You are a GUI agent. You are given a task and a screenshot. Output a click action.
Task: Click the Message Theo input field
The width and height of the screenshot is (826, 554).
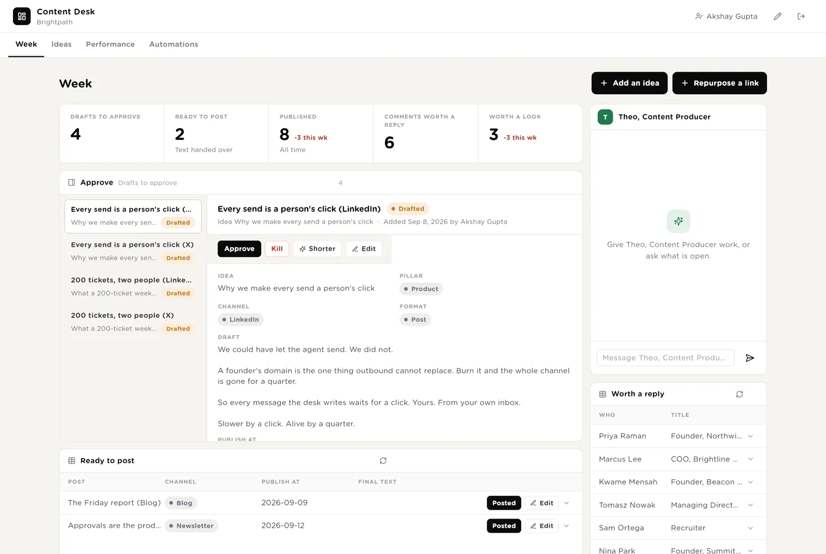(x=665, y=358)
